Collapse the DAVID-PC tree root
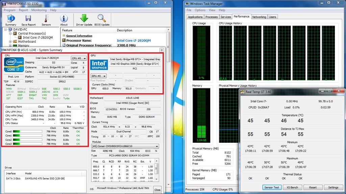The image size is (346, 194). pyautogui.click(x=5, y=30)
